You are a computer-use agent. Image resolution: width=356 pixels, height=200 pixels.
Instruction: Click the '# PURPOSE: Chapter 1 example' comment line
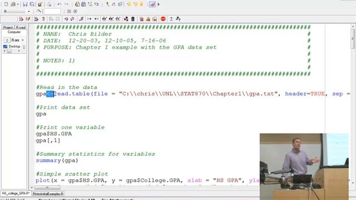coord(126,47)
